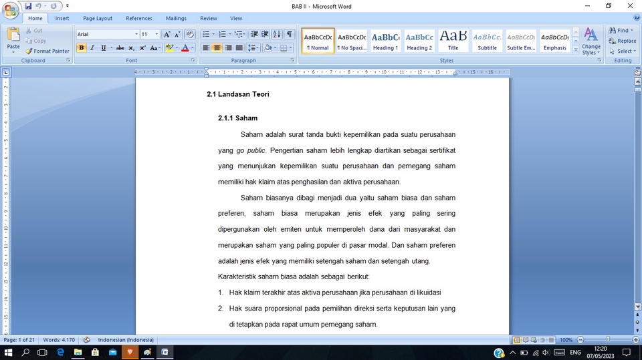642x360 pixels.
Task: Toggle Italic formatting
Action: (92, 48)
